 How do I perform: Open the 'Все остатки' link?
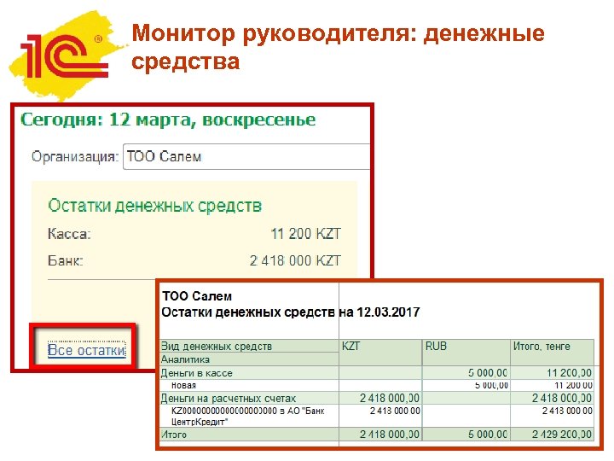(x=86, y=350)
